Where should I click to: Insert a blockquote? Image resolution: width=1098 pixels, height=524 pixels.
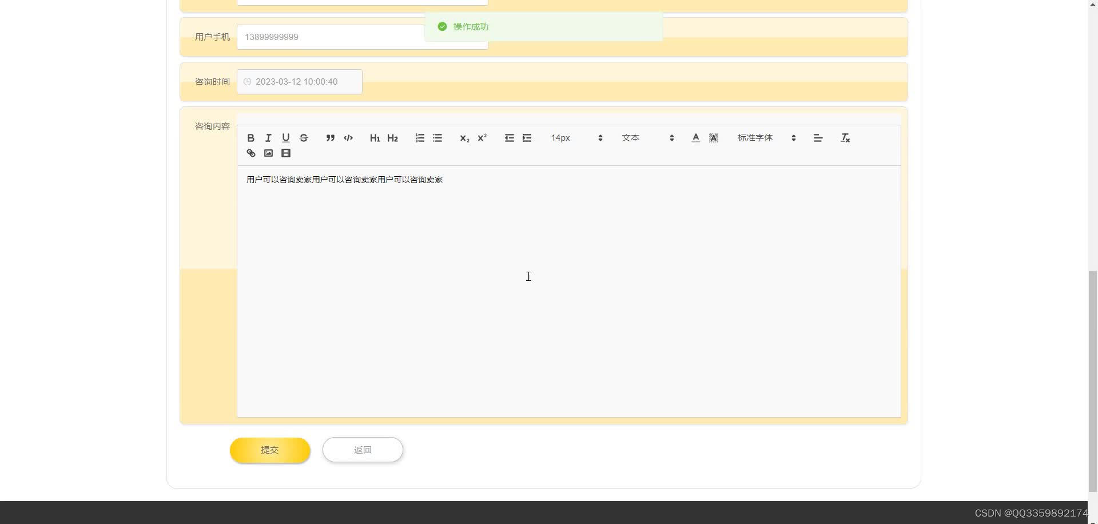coord(330,138)
